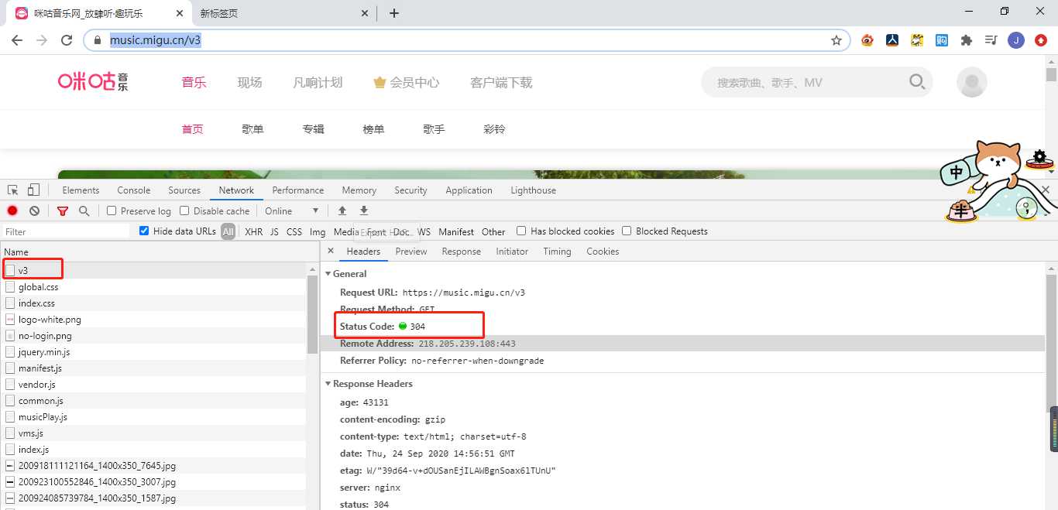Open the Online throttling dropdown
This screenshot has width=1058, height=510.
pos(292,211)
